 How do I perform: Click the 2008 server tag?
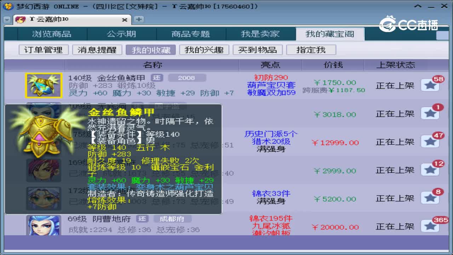[187, 78]
